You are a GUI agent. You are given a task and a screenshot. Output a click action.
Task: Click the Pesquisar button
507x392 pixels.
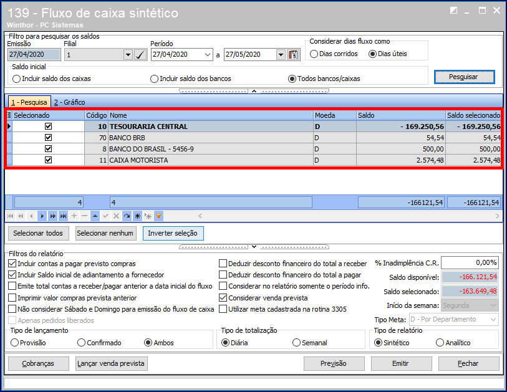[x=465, y=77]
